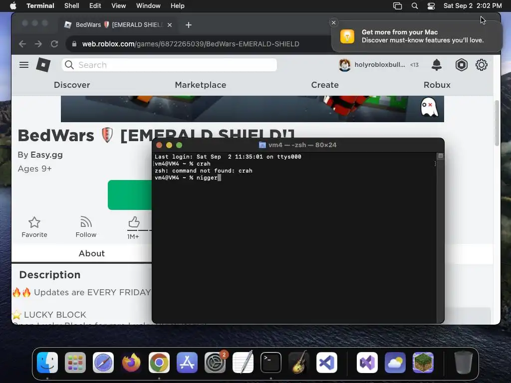Open App Store from the Dock
The height and width of the screenshot is (383, 511).
187,363
